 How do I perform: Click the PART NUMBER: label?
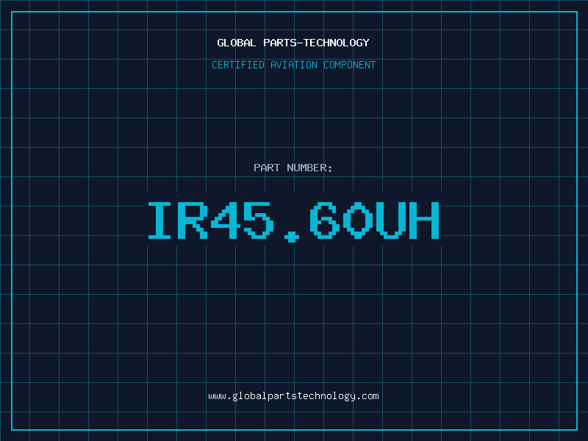[x=293, y=168]
